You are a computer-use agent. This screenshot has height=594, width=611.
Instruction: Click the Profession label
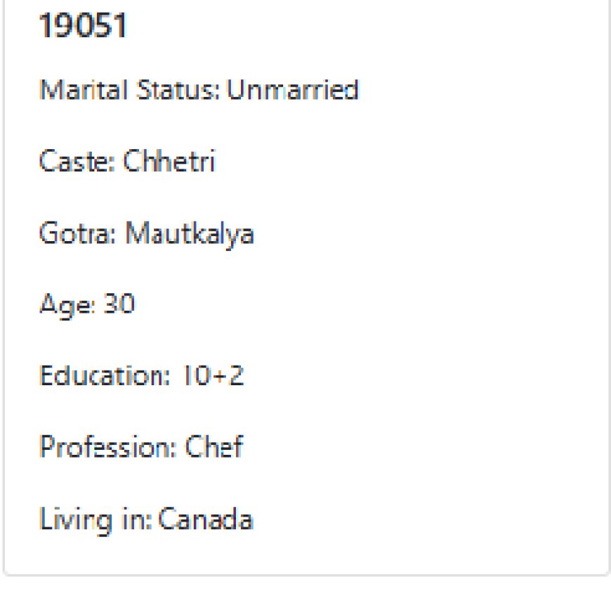108,448
